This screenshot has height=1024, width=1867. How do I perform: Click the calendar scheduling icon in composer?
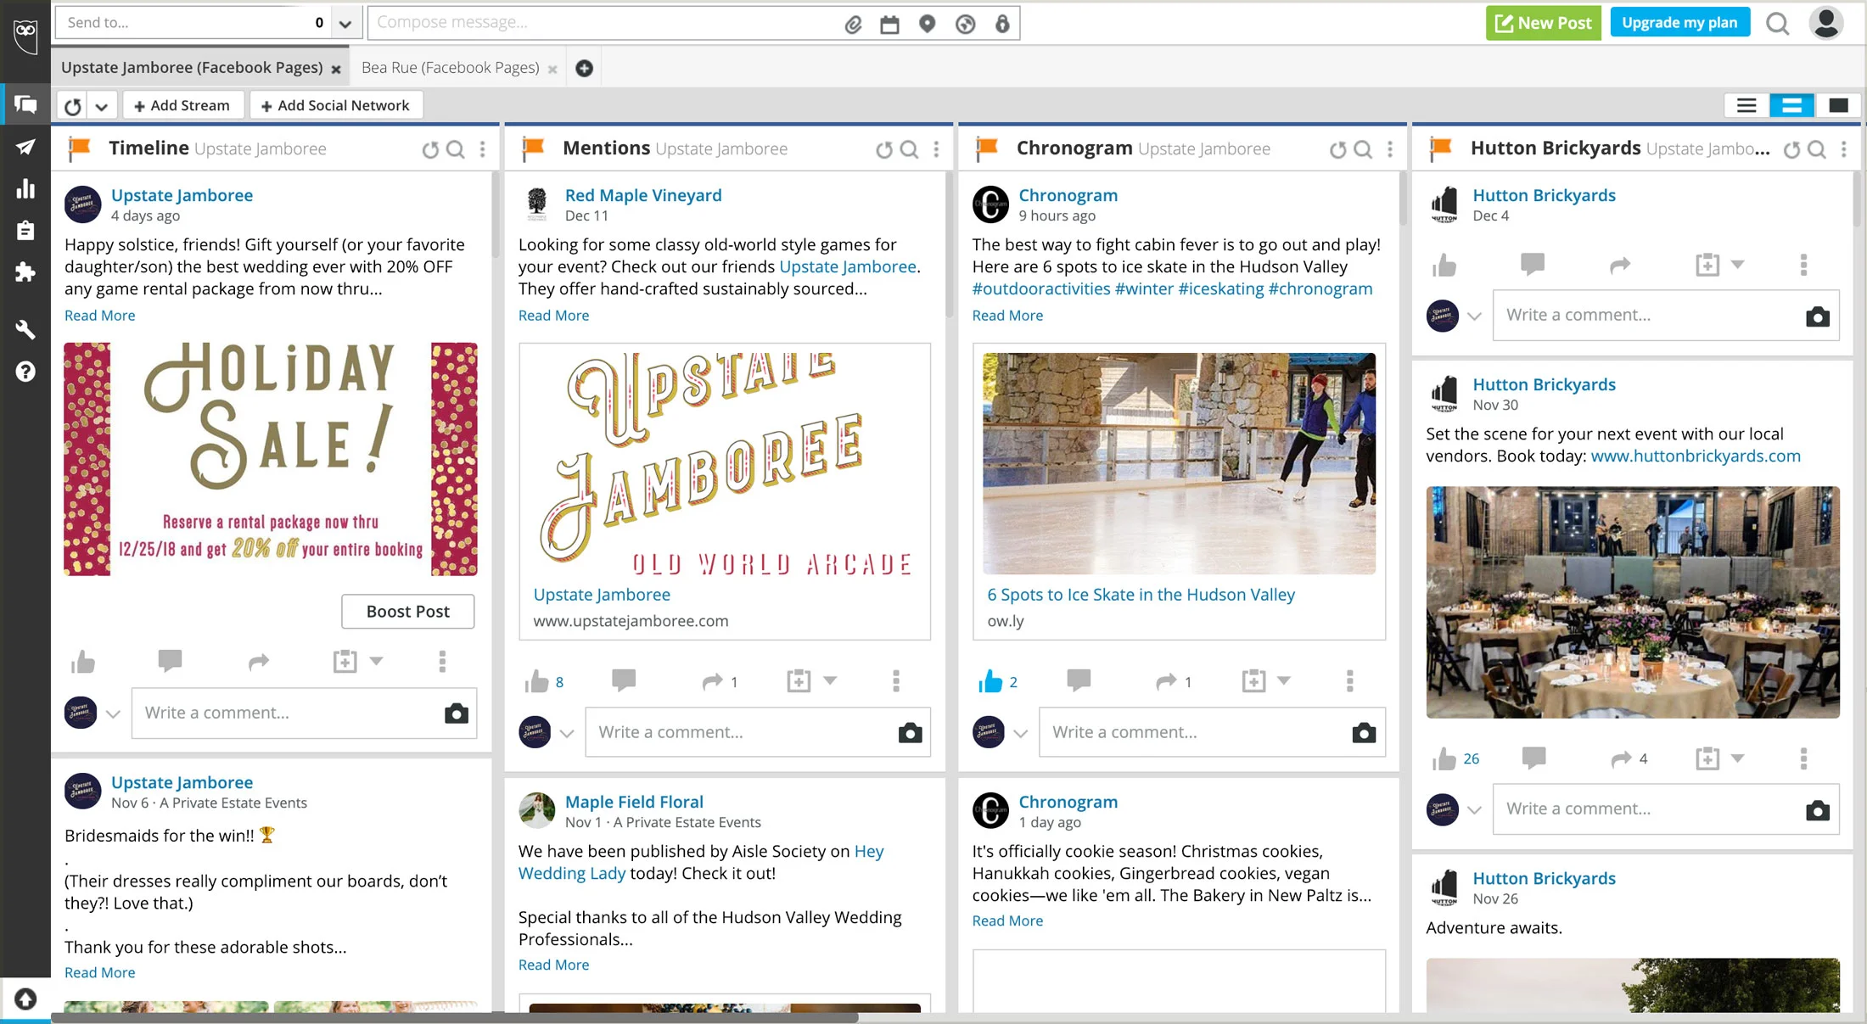coord(889,24)
